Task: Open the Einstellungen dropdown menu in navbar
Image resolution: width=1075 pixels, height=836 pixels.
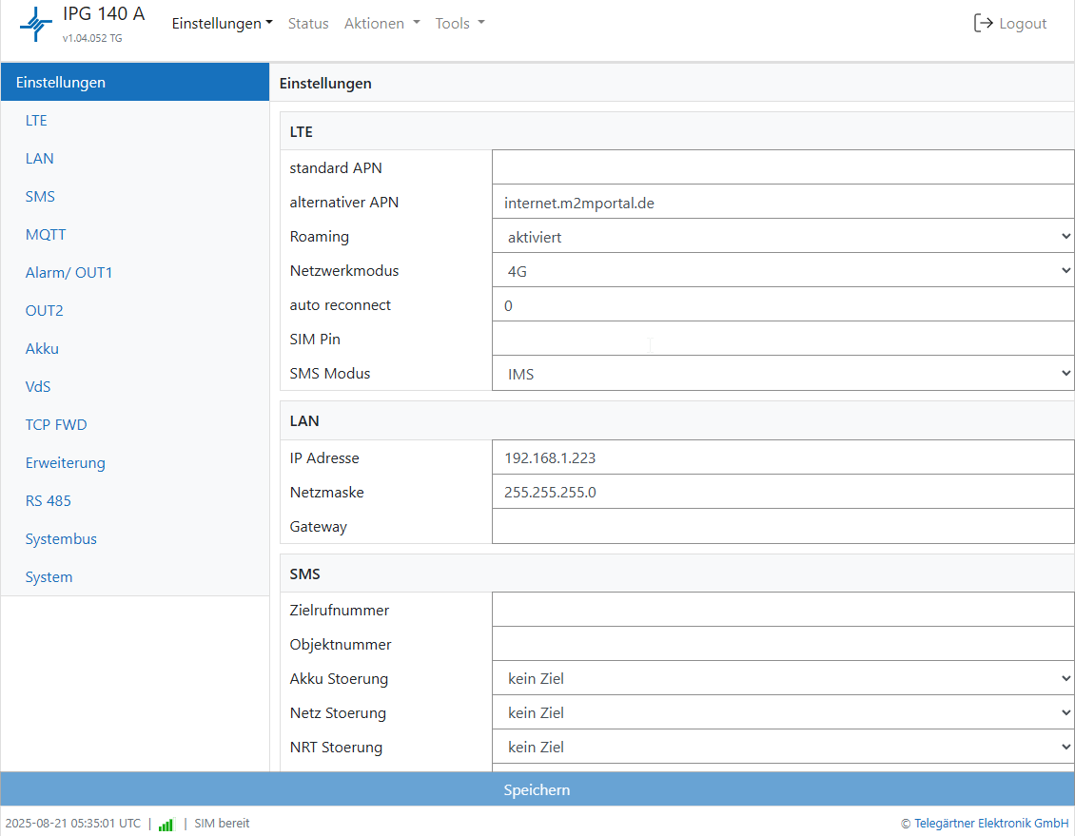Action: click(x=222, y=24)
